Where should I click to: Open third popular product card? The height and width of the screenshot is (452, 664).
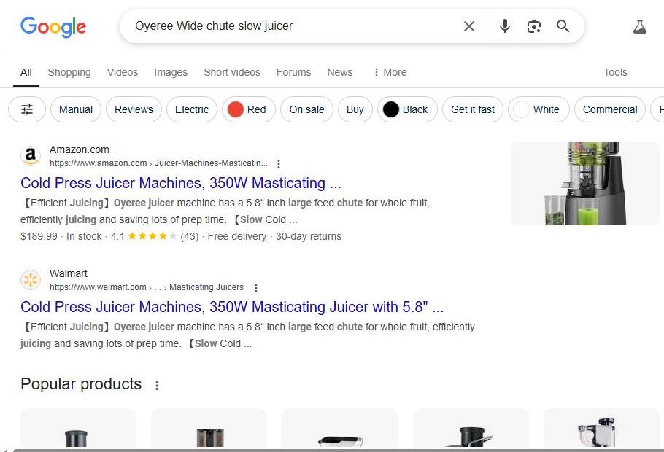tap(340, 428)
